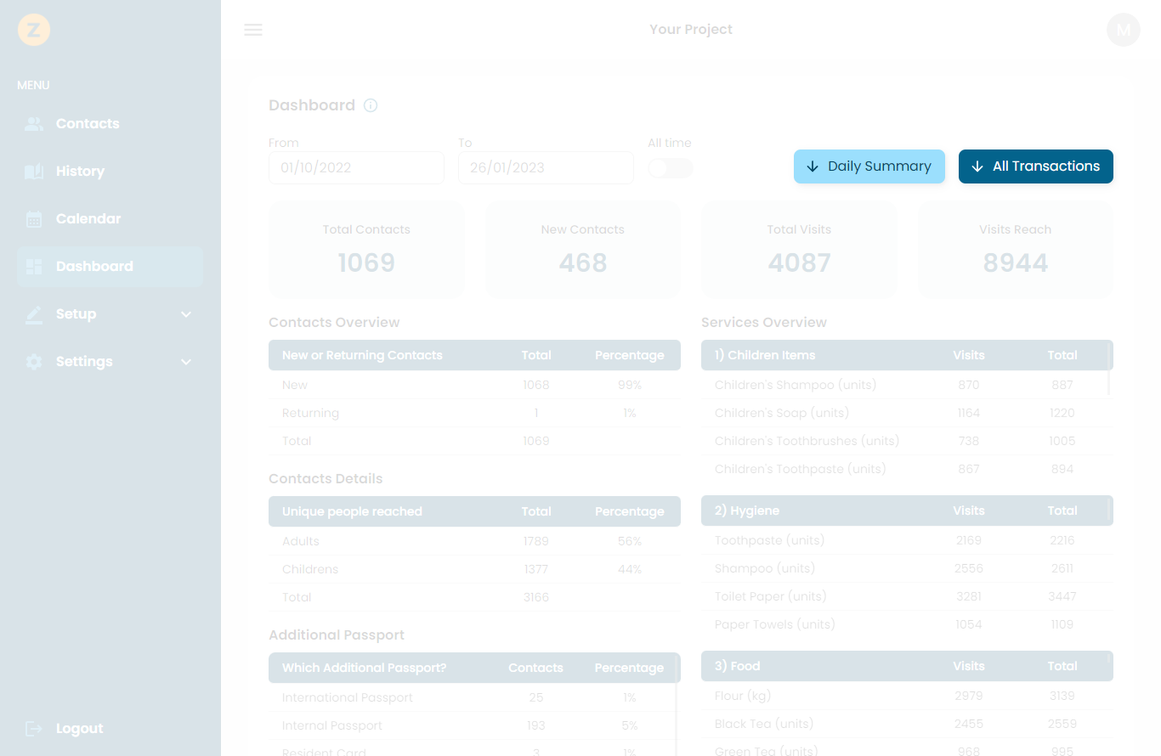Expand the Setup menu chevron

[185, 313]
